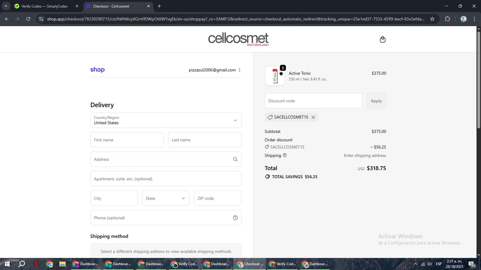Open the Chrome profile avatar
Image resolution: width=481 pixels, height=270 pixels.
(463, 19)
